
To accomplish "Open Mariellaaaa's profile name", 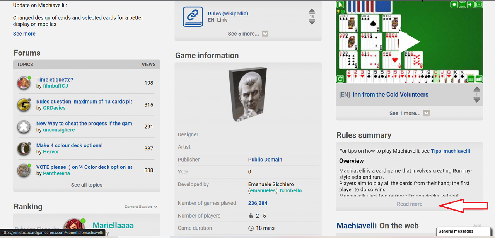I will coord(113,225).
